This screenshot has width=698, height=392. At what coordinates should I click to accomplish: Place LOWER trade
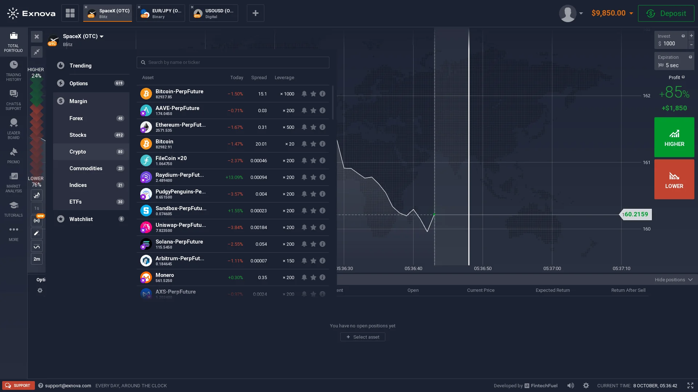click(674, 179)
